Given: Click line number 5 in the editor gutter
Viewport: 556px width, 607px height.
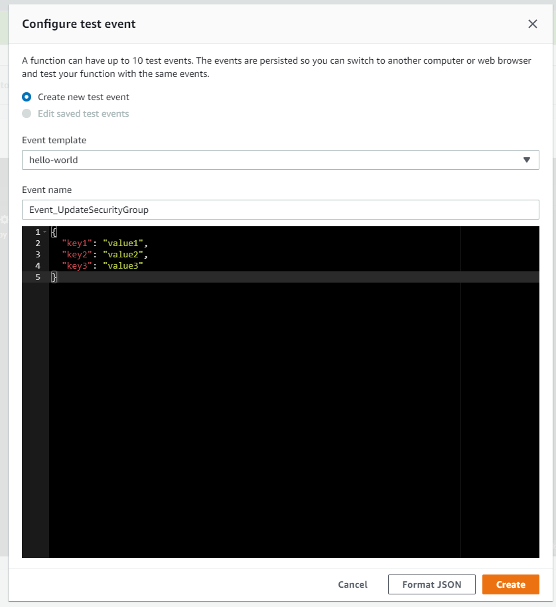Looking at the screenshot, I should coord(38,277).
